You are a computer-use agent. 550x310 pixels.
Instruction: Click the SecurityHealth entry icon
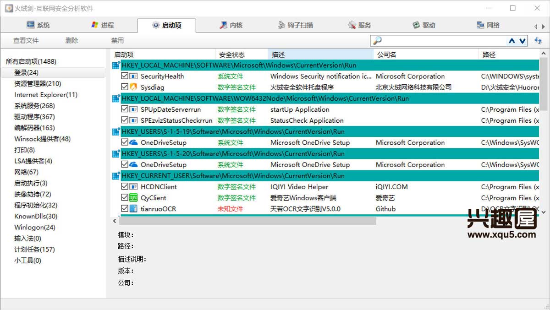(133, 76)
